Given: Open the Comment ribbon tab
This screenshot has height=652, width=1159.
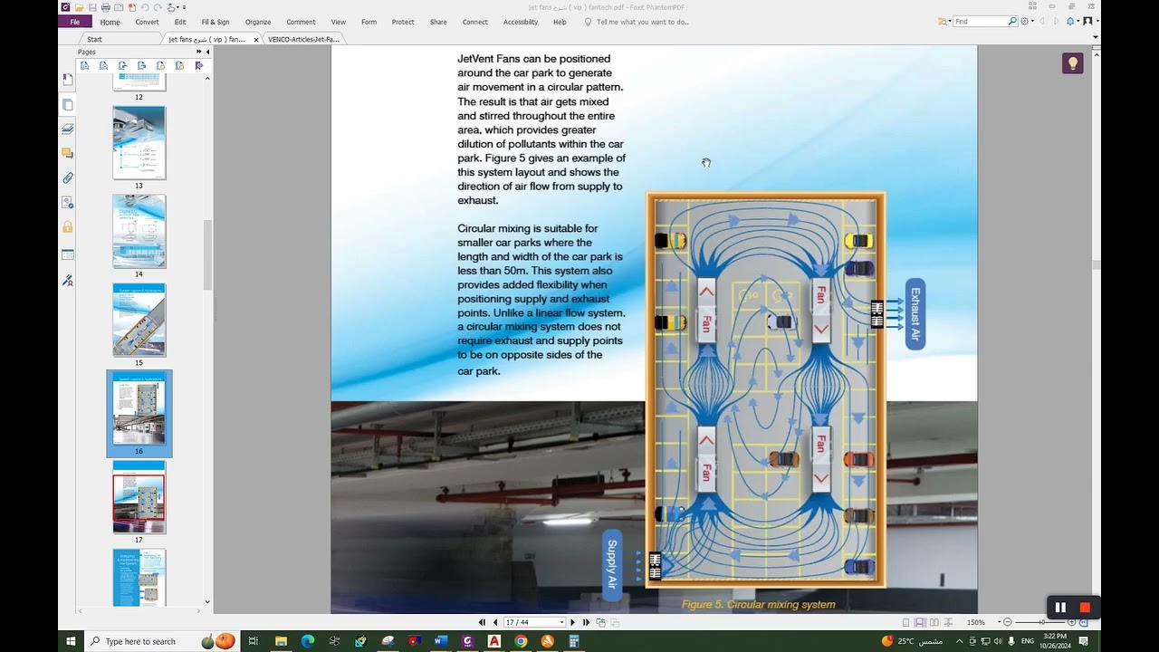Looking at the screenshot, I should (301, 22).
